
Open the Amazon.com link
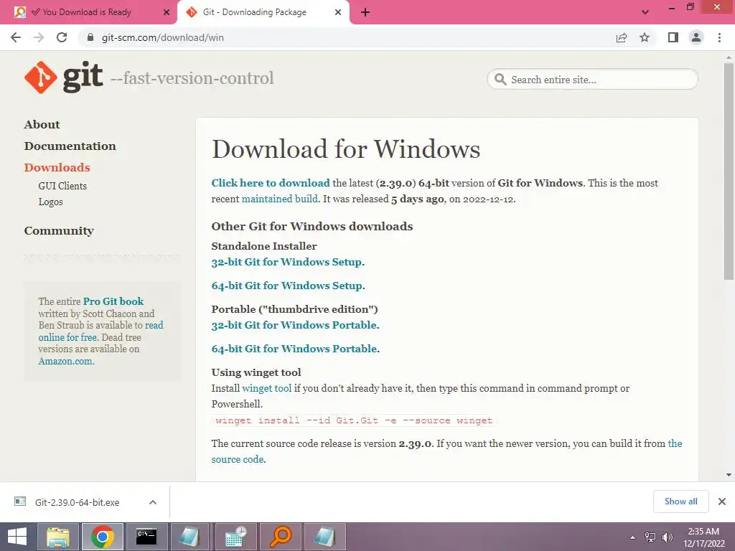[x=65, y=362]
